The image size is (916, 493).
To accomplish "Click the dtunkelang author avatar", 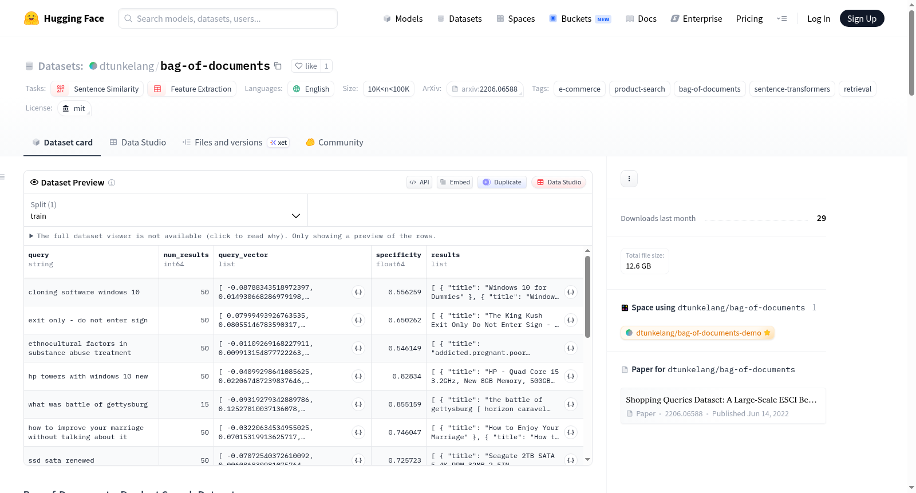I will coord(93,66).
